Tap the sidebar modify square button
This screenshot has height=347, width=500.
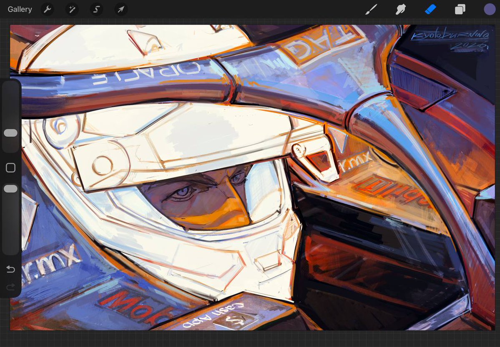click(10, 167)
